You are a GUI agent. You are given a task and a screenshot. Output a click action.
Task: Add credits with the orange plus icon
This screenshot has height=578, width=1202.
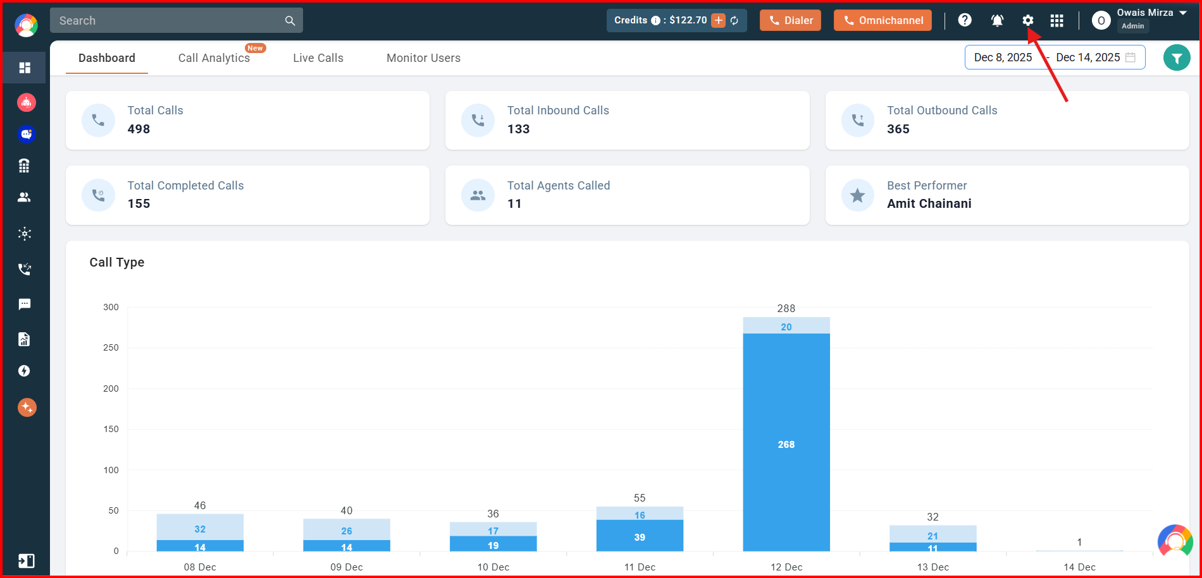[719, 20]
